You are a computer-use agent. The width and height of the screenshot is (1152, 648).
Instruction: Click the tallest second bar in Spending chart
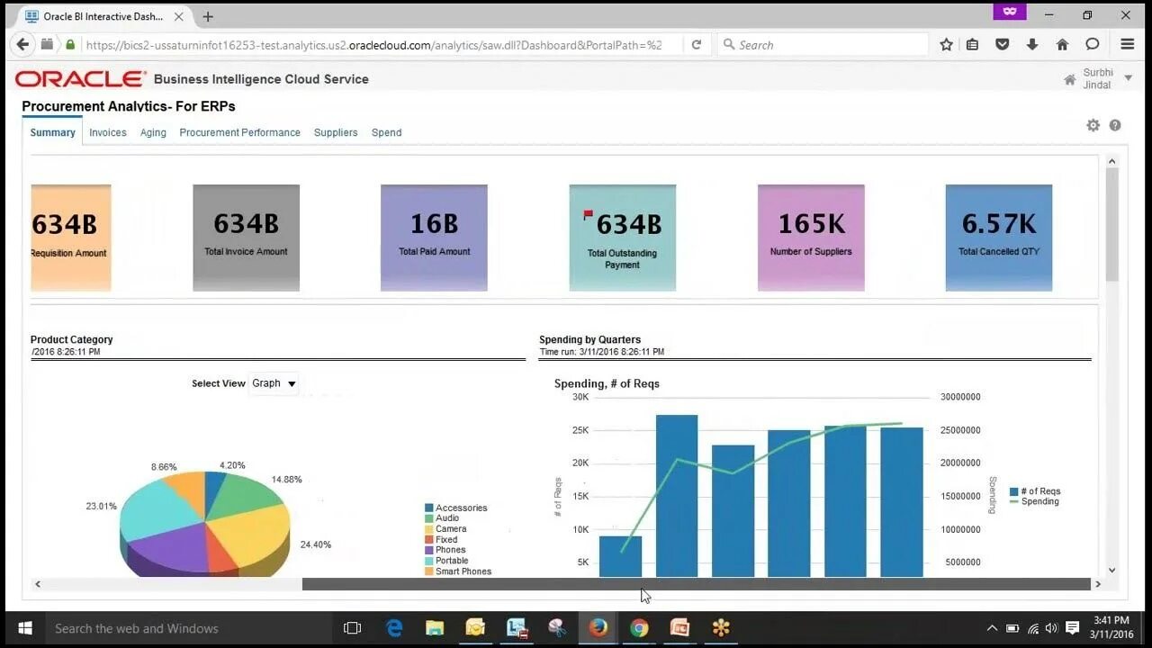coord(677,496)
